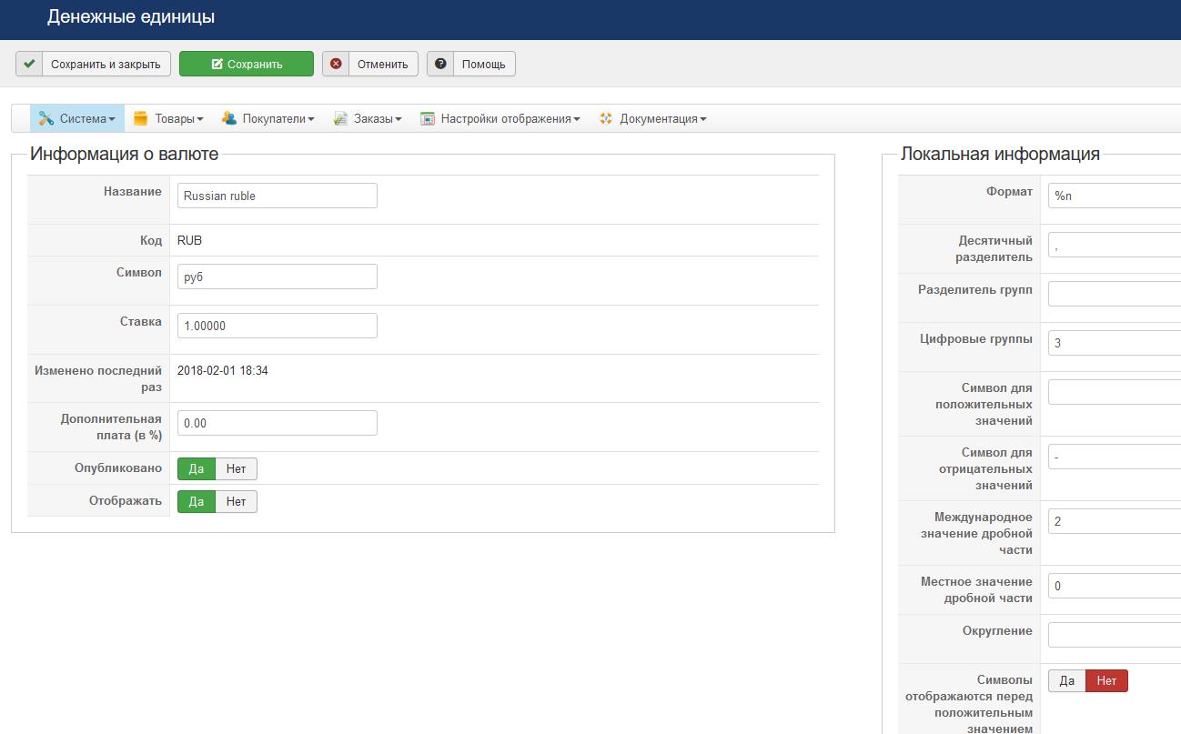
Task: Click the window icon next to Настройки отображения
Action: click(427, 118)
